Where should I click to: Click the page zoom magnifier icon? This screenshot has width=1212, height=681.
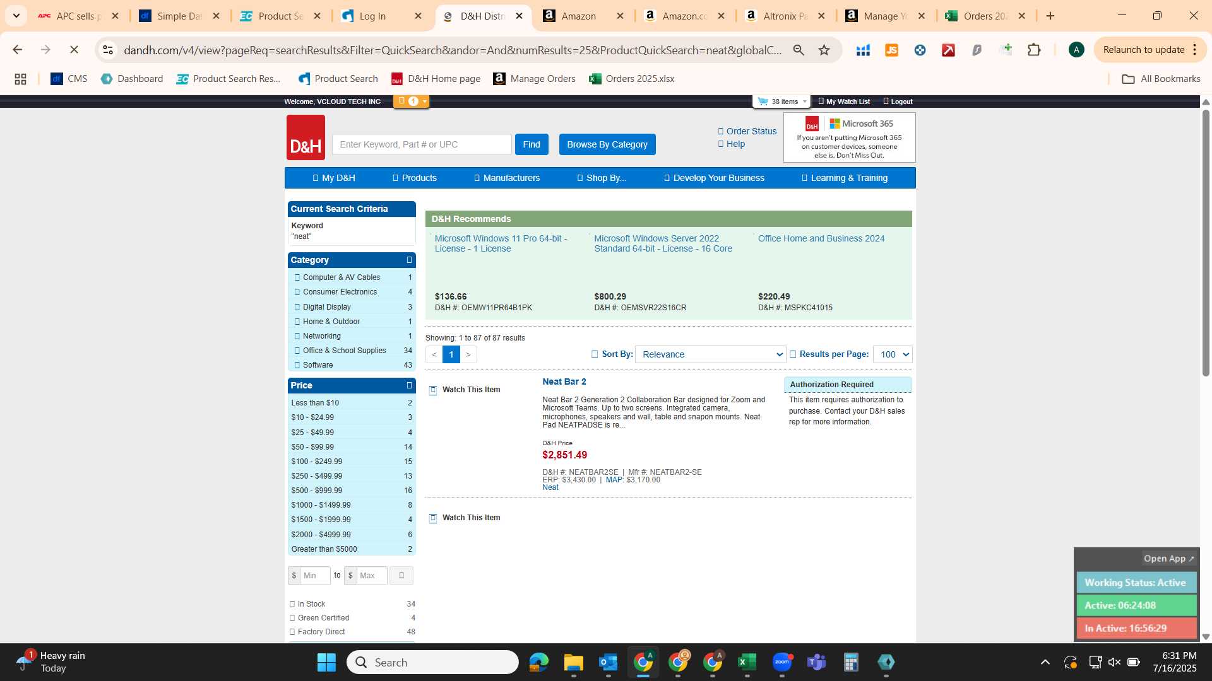click(x=799, y=50)
